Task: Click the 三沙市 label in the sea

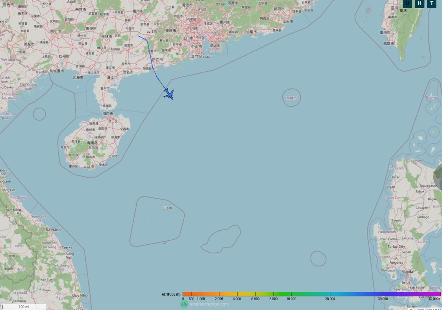Action: pos(167,208)
